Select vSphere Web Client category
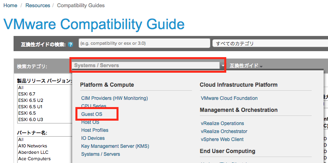The width and height of the screenshot is (328, 163). pyautogui.click(x=222, y=139)
